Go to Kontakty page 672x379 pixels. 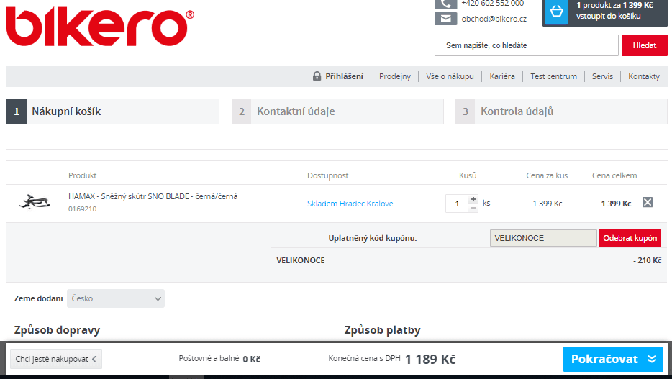click(x=643, y=76)
